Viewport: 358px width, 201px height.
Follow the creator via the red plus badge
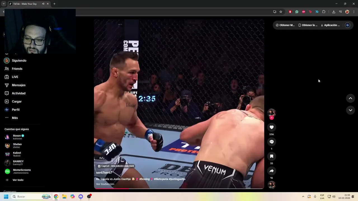(272, 118)
